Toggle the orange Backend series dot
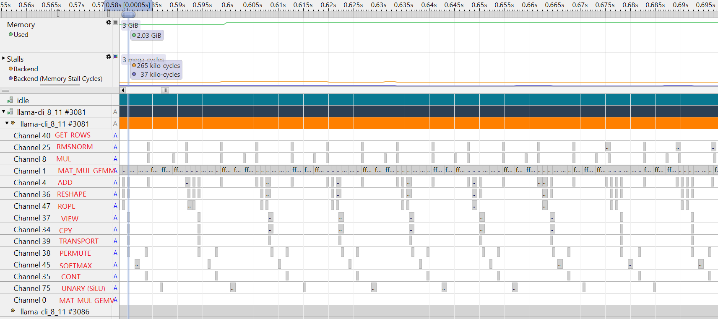 [10, 69]
